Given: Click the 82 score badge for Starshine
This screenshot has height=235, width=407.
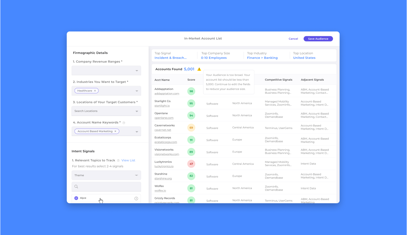Looking at the screenshot, I should click(x=191, y=176).
